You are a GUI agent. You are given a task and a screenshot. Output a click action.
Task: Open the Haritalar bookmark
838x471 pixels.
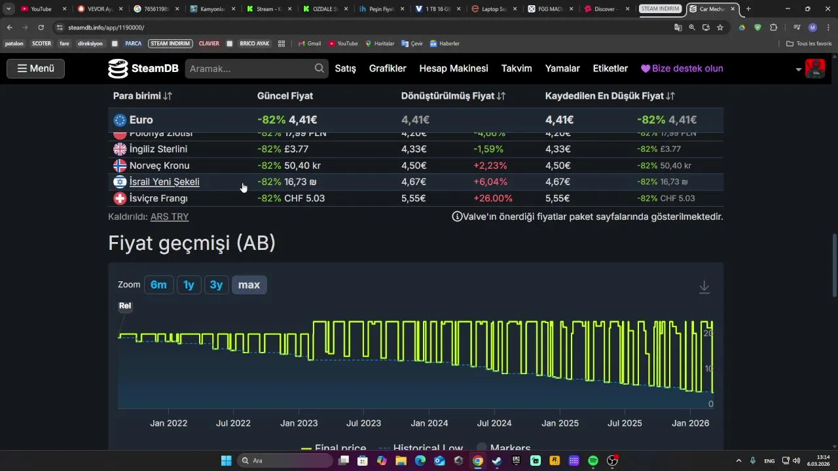(380, 44)
